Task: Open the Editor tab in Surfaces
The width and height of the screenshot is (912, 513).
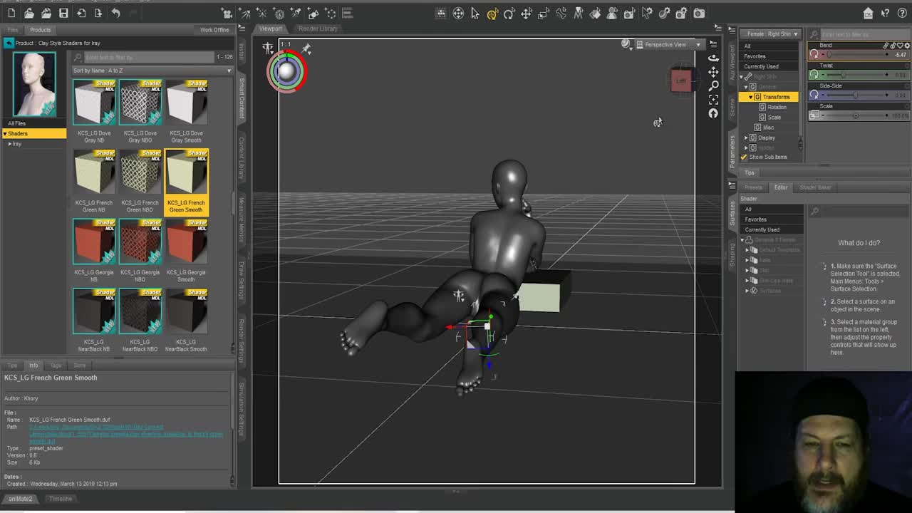Action: [x=781, y=187]
